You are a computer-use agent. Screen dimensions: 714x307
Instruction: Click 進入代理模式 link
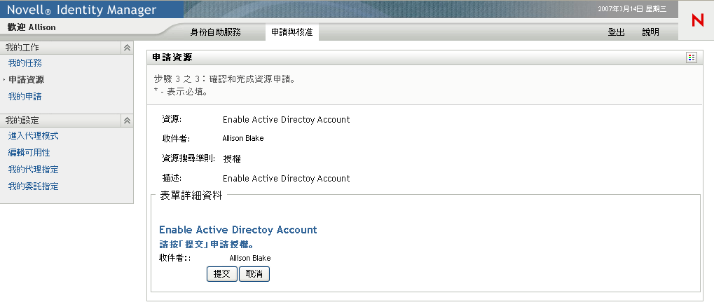click(33, 136)
